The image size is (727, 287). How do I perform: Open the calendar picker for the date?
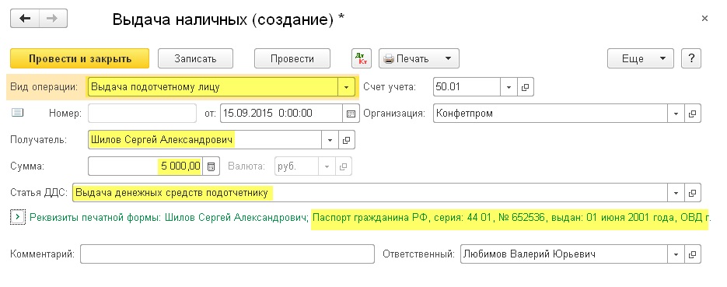coord(351,114)
